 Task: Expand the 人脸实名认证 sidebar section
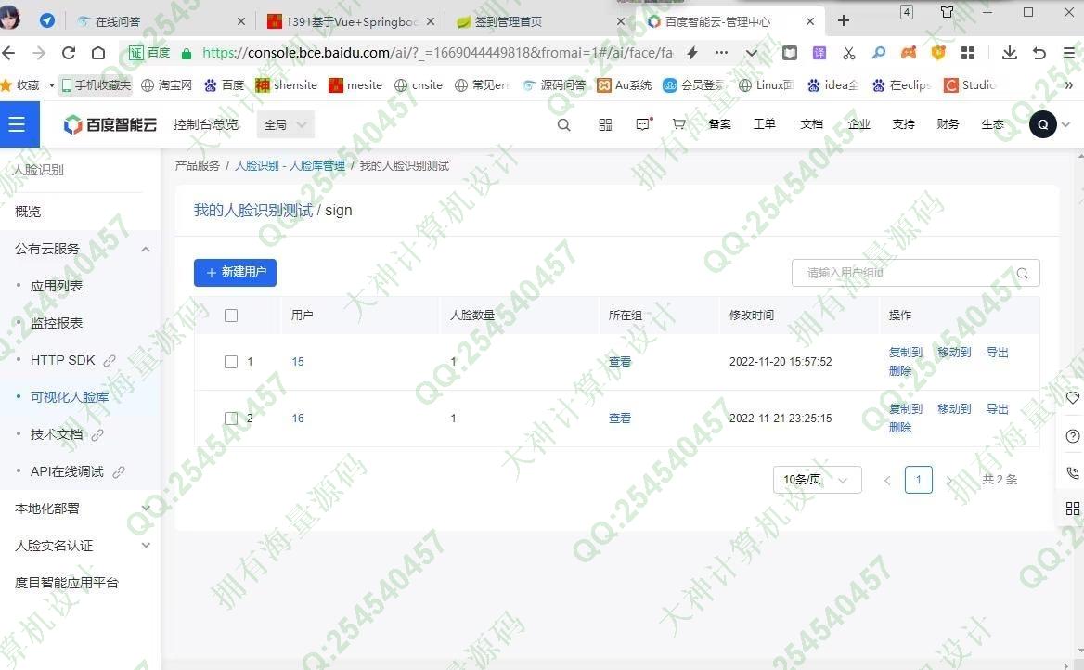[x=146, y=546]
